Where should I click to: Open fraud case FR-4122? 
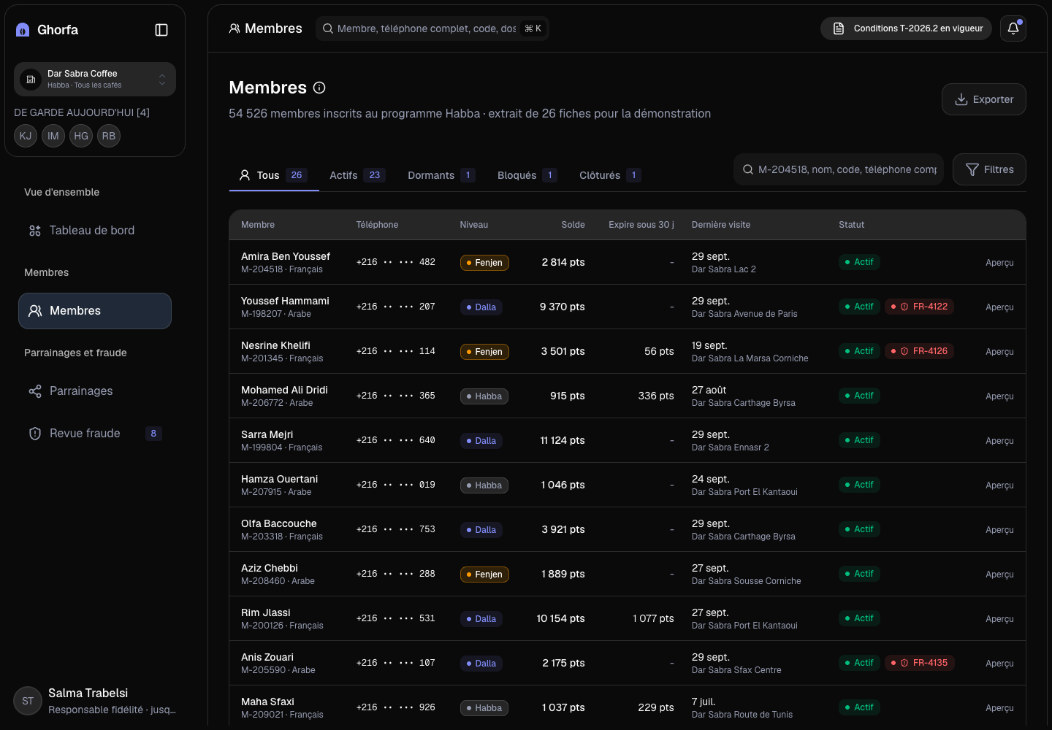coord(919,307)
